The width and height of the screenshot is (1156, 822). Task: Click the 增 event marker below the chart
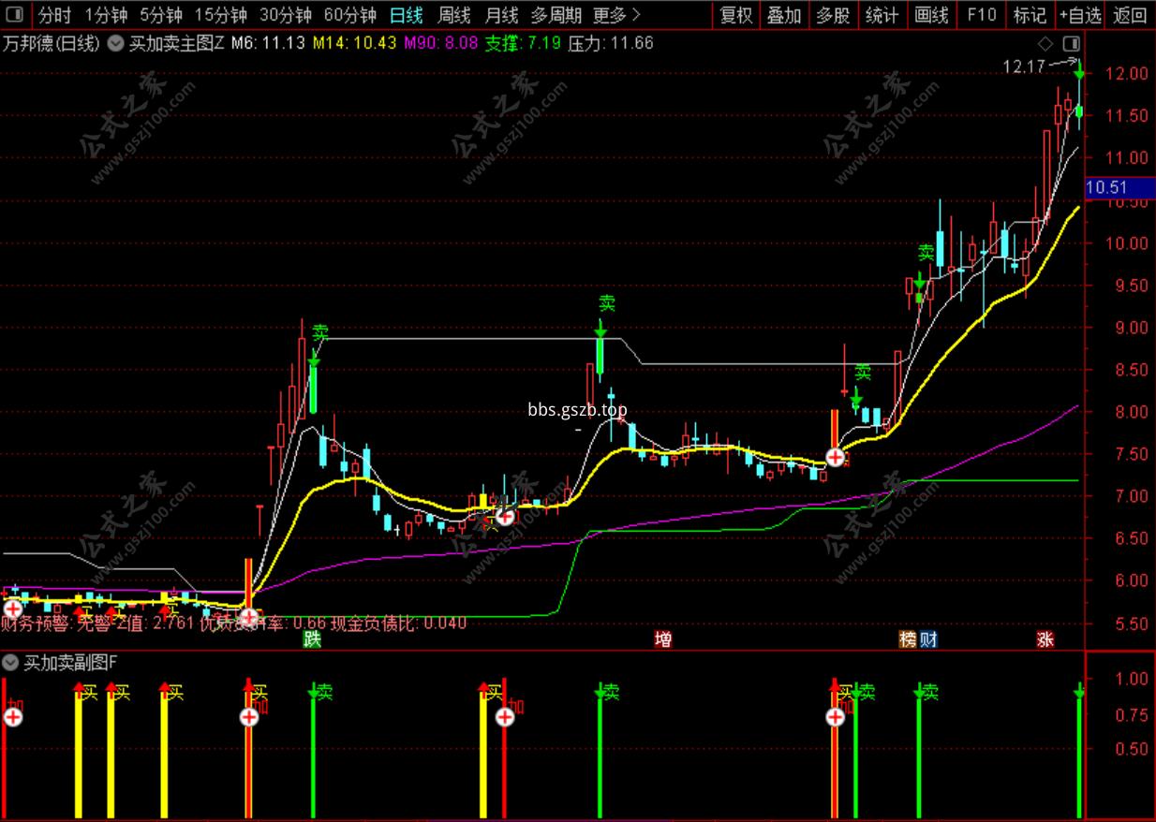coord(663,639)
